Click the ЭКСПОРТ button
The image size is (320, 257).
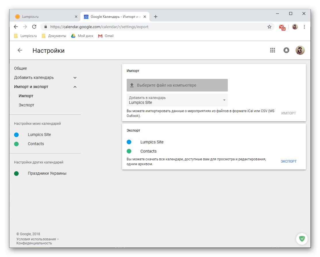288,161
